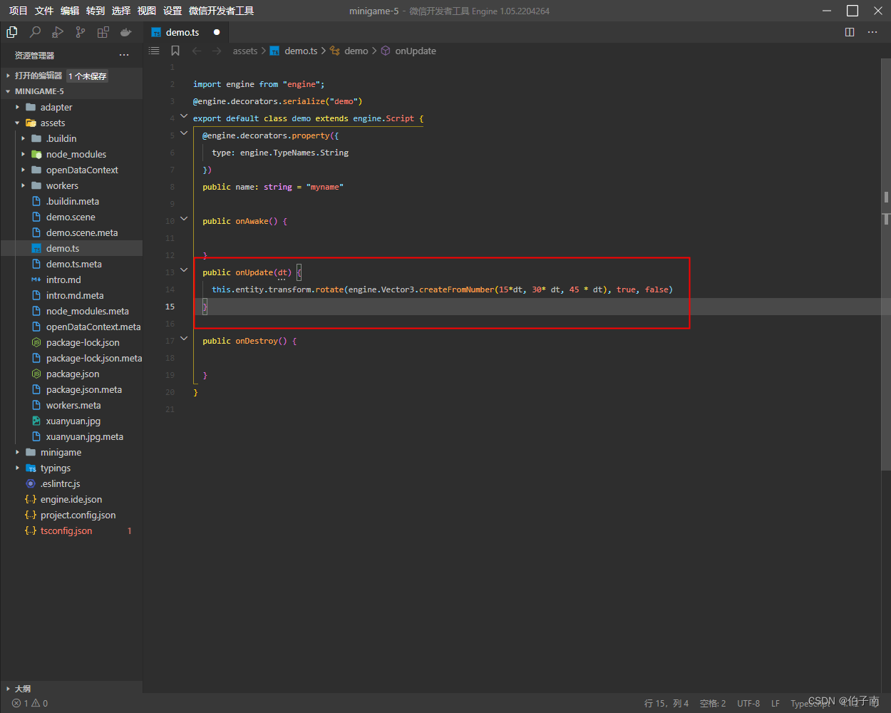Fold the class demo code block
Image resolution: width=891 pixels, height=713 pixels.
coord(184,116)
